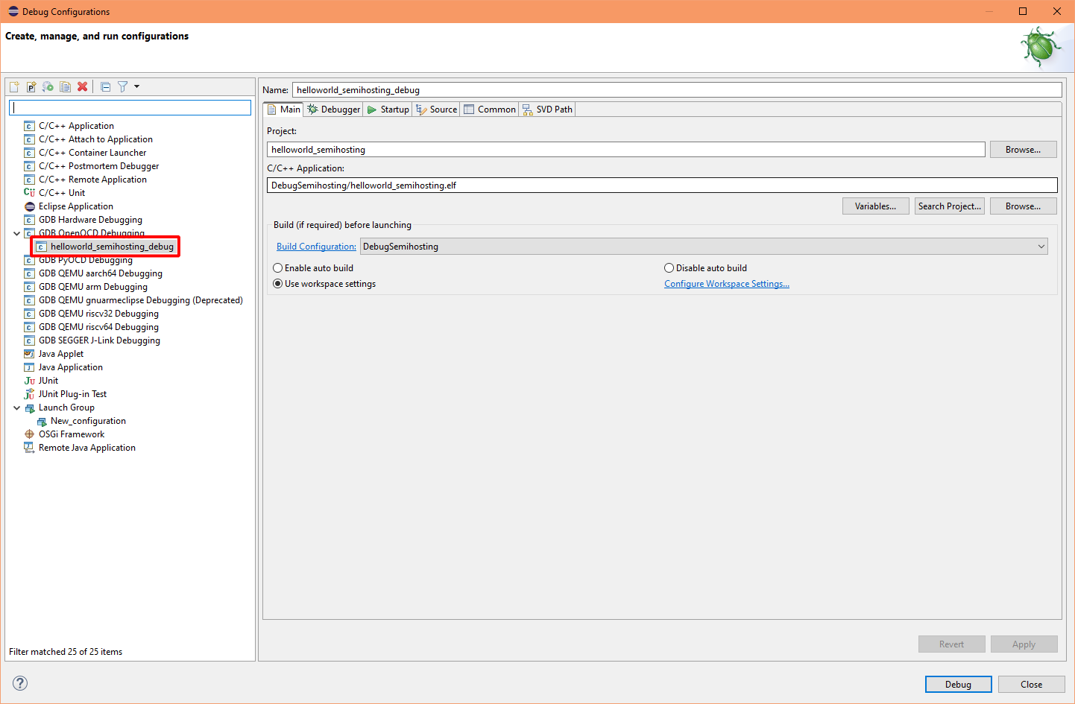Open Configure Workspace Settings link
The image size is (1075, 704).
tap(726, 283)
